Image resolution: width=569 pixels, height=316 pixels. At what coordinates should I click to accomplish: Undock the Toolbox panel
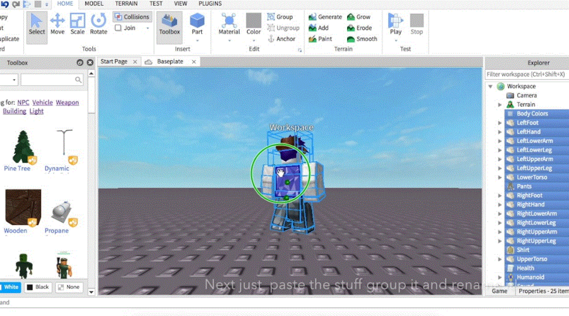pos(80,63)
